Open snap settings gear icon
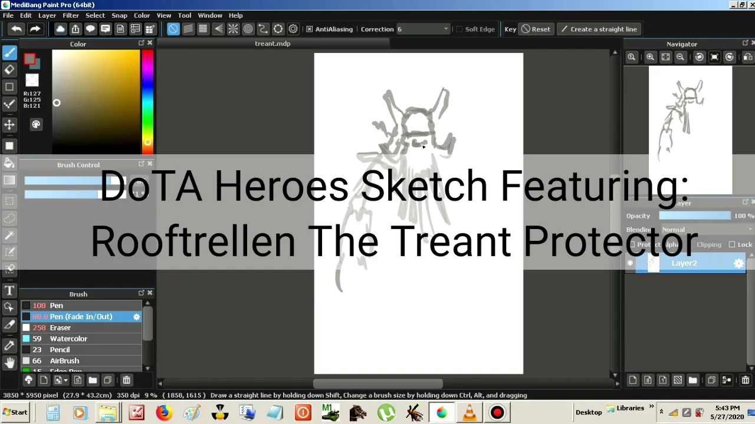 coord(293,29)
